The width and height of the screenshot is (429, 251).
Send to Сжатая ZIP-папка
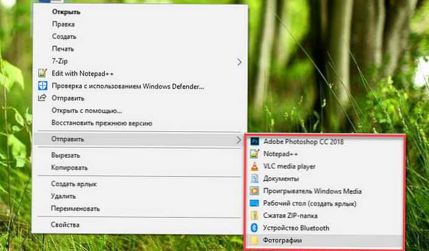291,216
